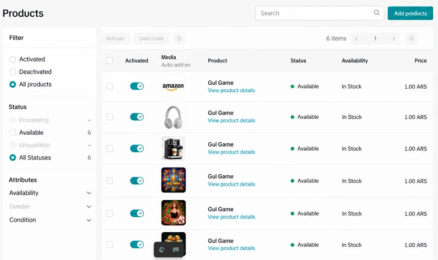Go to the previous page with the left arrow
The image size is (438, 260).
click(356, 38)
